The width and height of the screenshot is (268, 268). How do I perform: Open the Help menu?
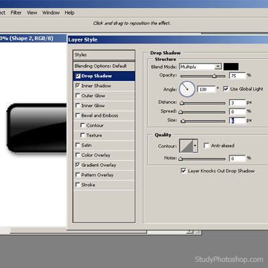point(70,13)
